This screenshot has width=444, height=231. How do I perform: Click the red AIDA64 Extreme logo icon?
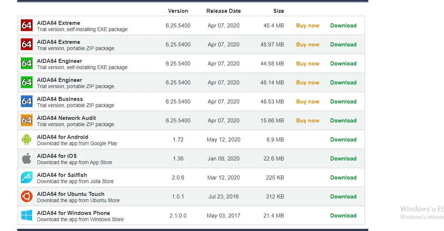pyautogui.click(x=26, y=25)
